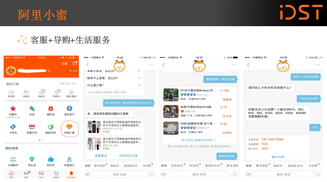The height and width of the screenshot is (182, 327).
Task: Open 足迹 footprint icon
Action: coord(32,108)
